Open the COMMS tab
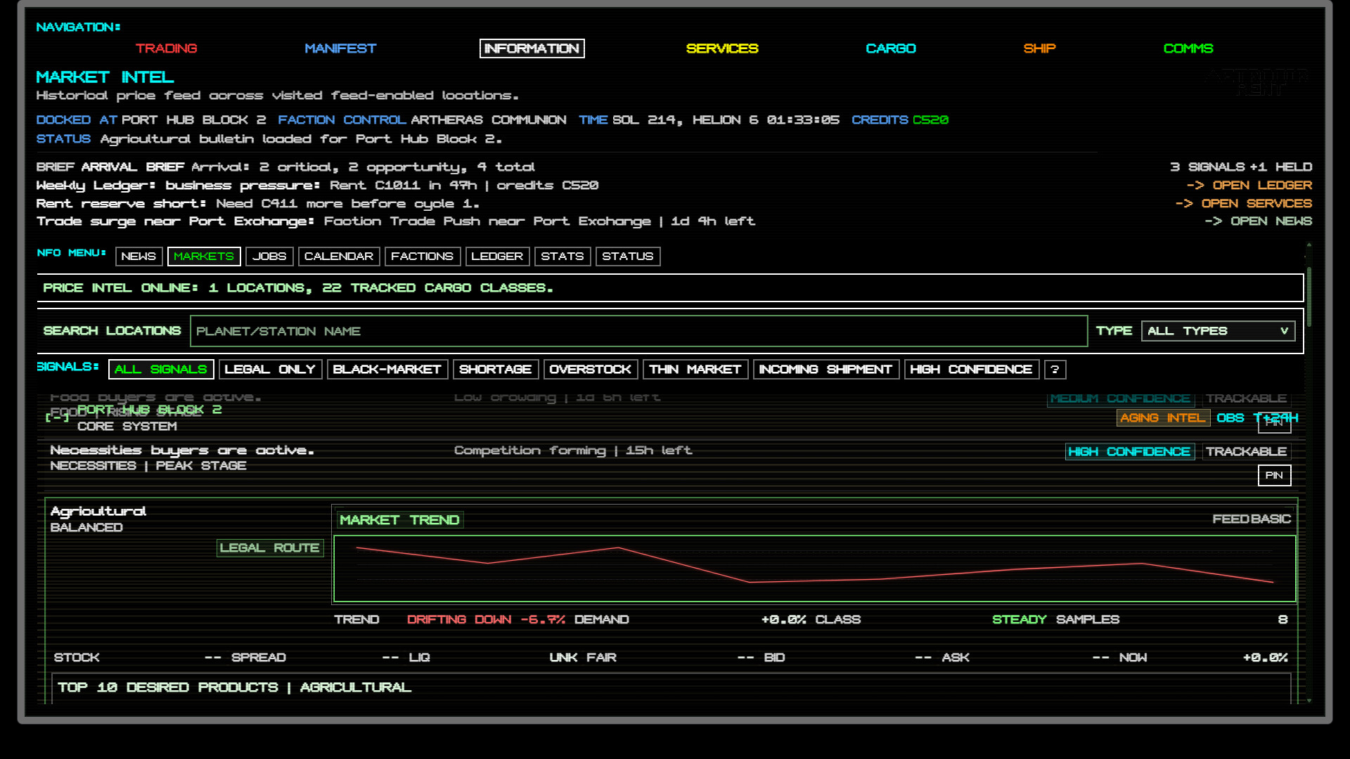1350x759 pixels. 1188,48
